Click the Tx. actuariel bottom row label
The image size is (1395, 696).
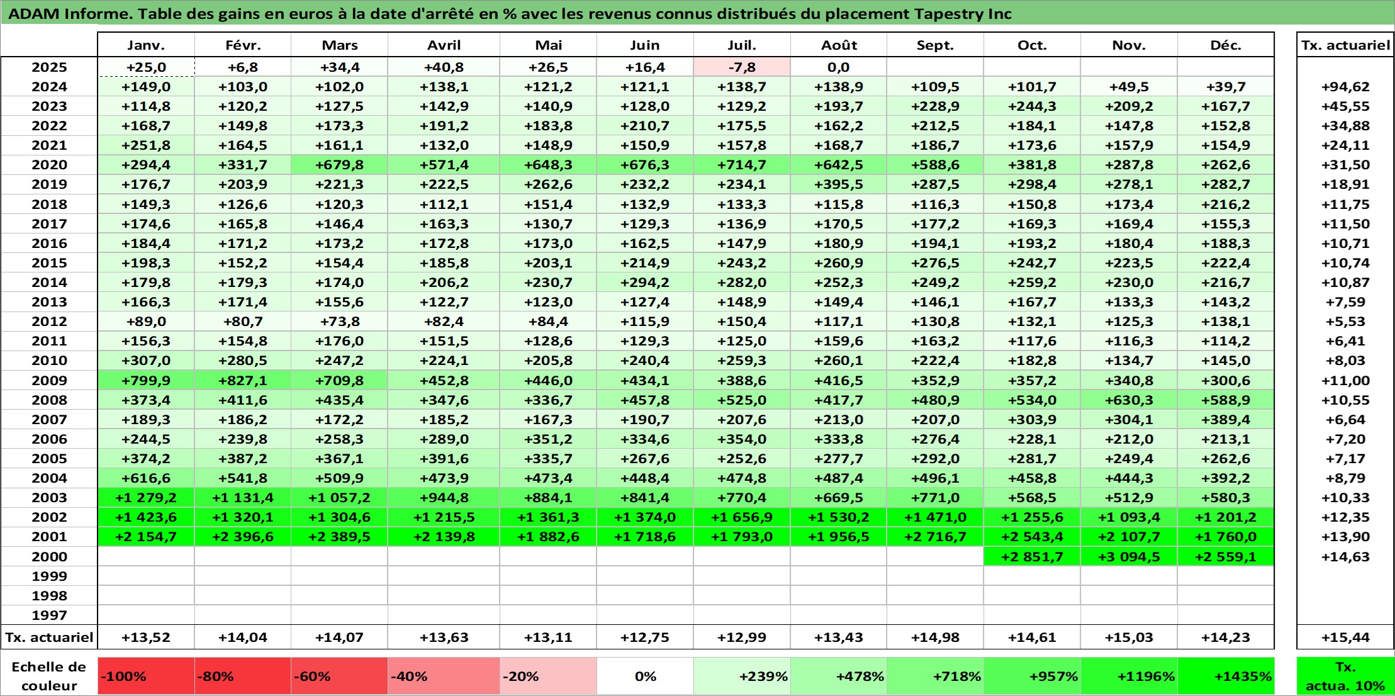pyautogui.click(x=49, y=637)
